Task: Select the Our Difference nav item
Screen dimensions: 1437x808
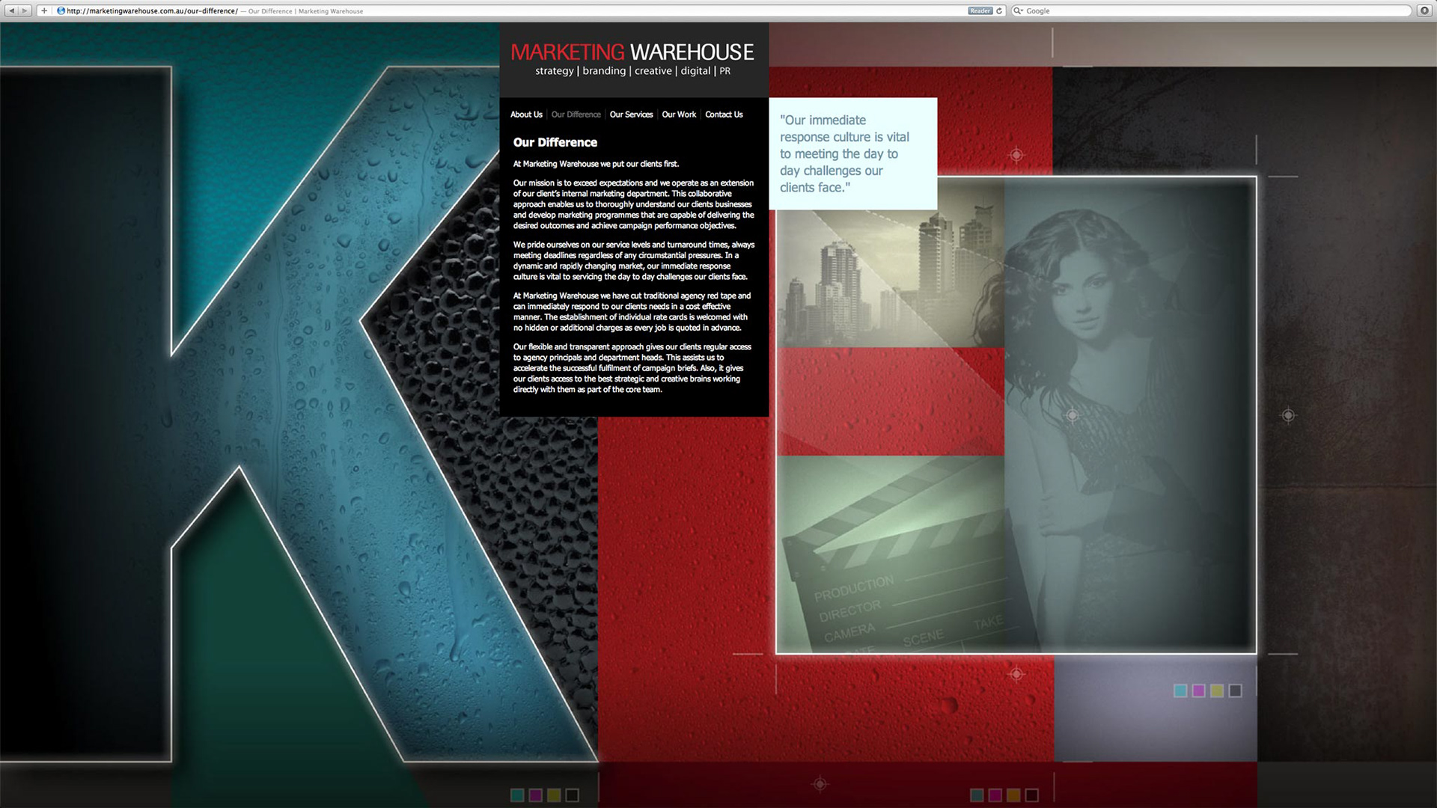Action: coord(576,114)
